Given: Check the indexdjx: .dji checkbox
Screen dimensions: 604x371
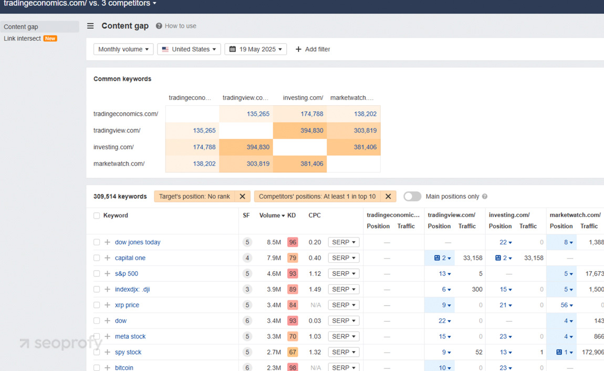Looking at the screenshot, I should 97,290.
